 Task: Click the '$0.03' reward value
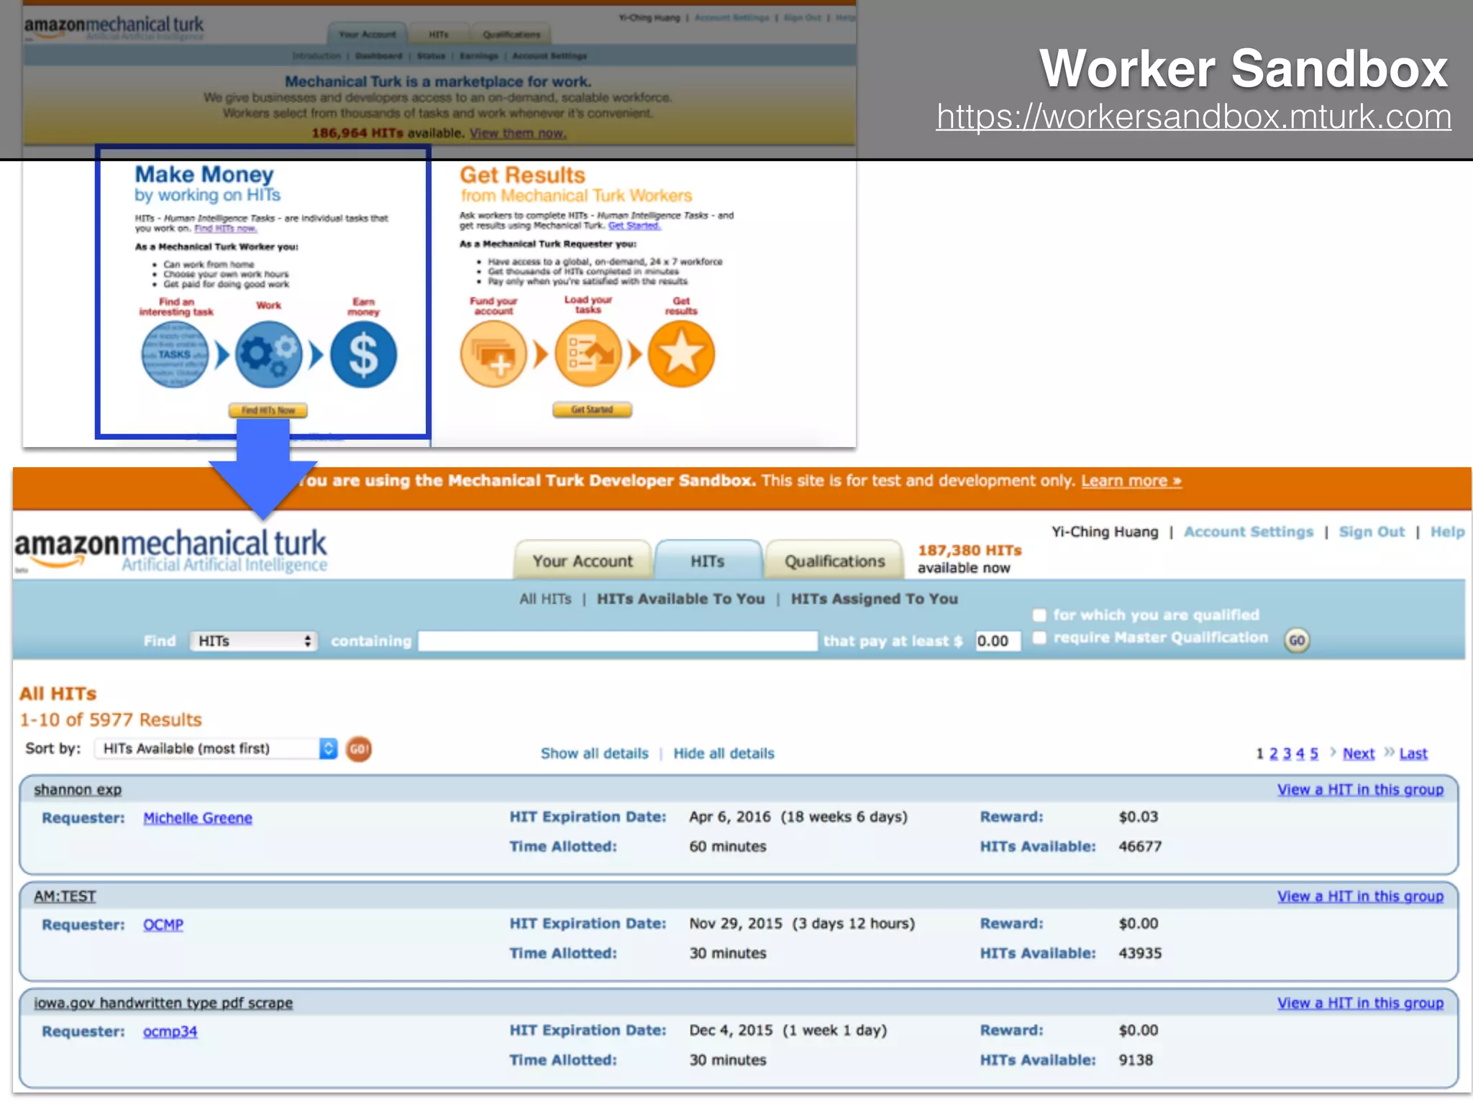coord(1138,817)
